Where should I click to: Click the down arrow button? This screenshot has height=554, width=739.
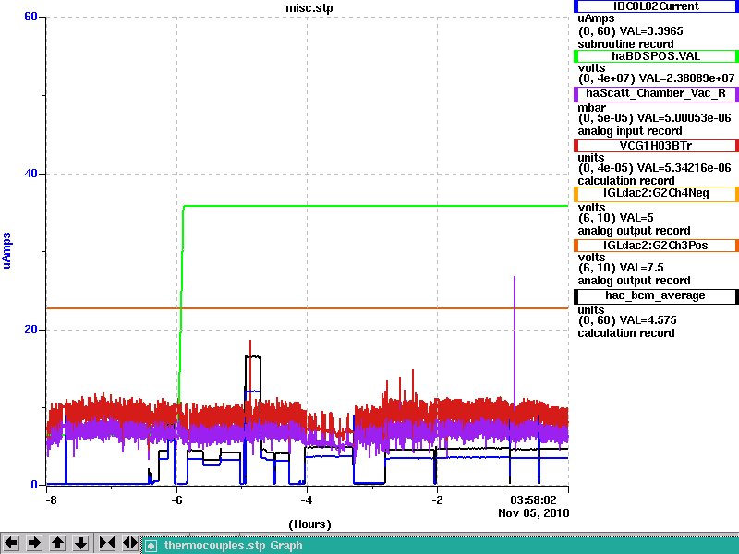[80, 543]
